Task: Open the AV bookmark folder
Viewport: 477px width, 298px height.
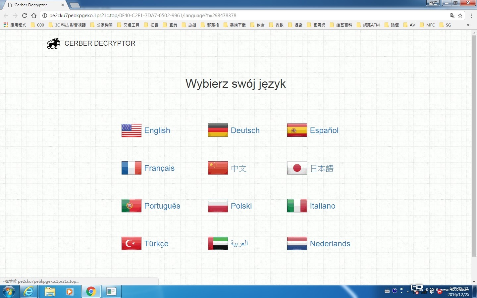Action: 409,25
